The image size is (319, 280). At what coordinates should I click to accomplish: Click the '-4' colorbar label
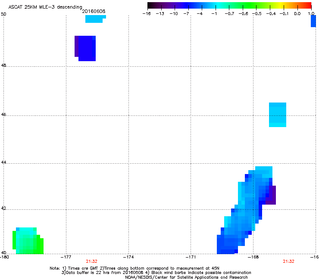click(x=200, y=14)
